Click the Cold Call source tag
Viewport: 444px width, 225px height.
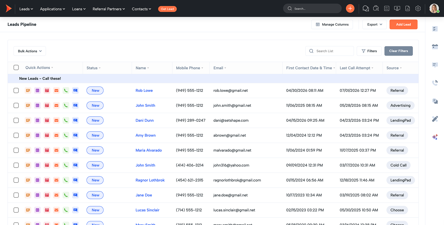point(398,165)
